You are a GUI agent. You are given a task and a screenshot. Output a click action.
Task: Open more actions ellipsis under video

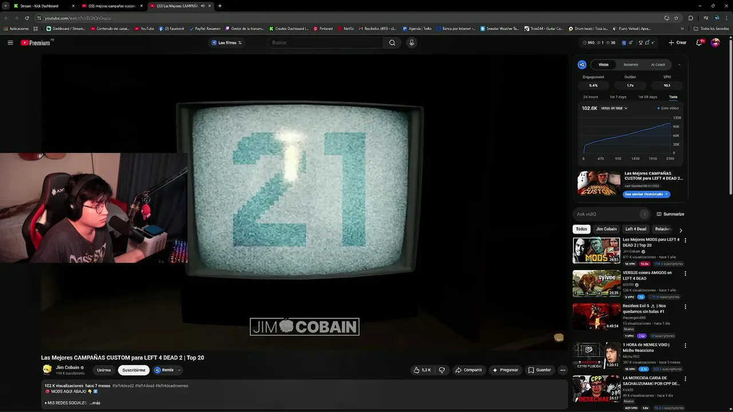(x=562, y=370)
